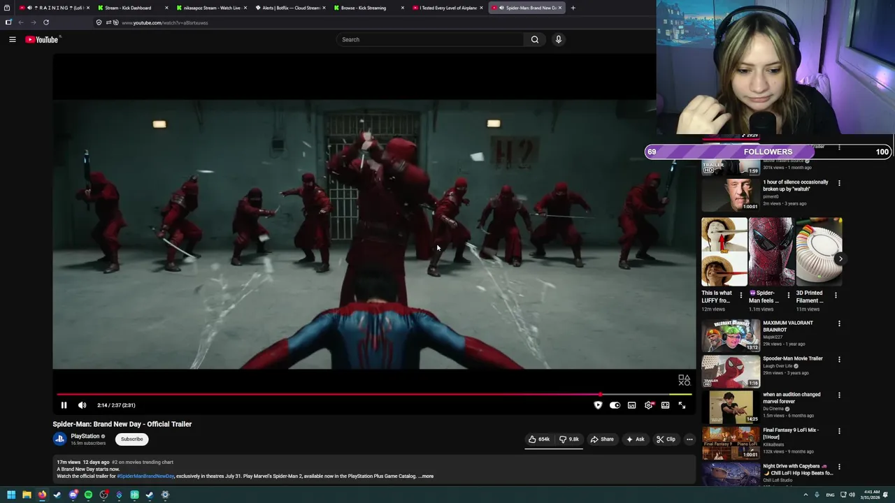Expand the description with ...more
895x503 pixels.
tap(426, 476)
